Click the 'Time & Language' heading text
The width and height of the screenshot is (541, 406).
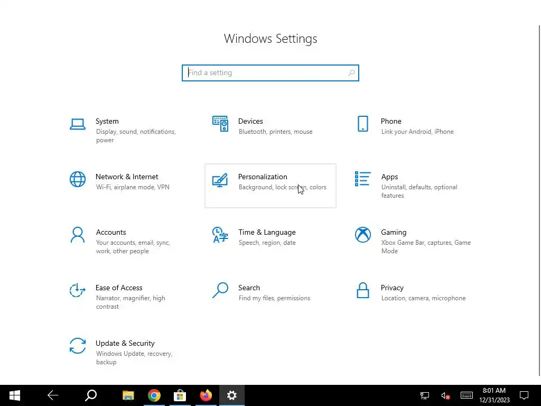coord(267,233)
